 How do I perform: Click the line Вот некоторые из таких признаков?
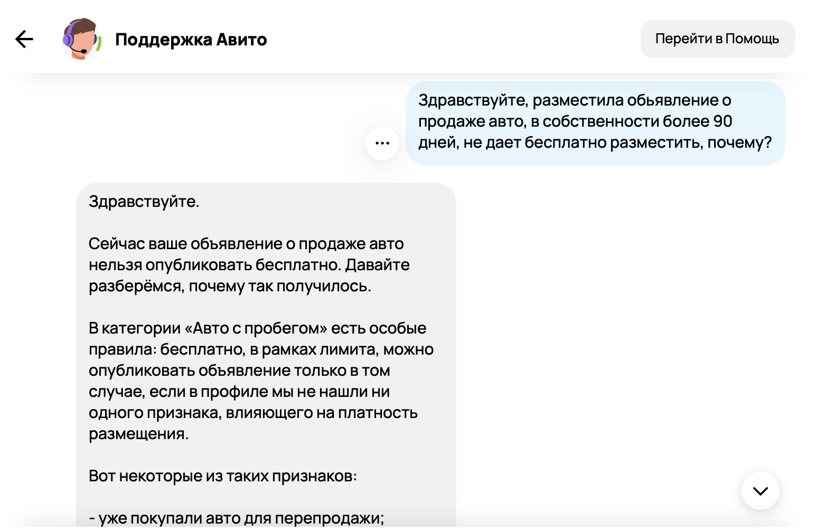coord(222,476)
